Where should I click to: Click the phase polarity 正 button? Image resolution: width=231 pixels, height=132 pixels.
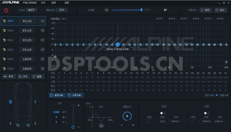101,126
